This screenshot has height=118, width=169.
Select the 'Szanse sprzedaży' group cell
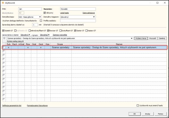(61, 47)
